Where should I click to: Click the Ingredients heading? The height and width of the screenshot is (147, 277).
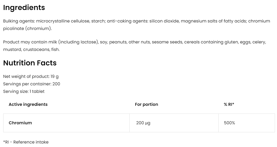tap(24, 8)
